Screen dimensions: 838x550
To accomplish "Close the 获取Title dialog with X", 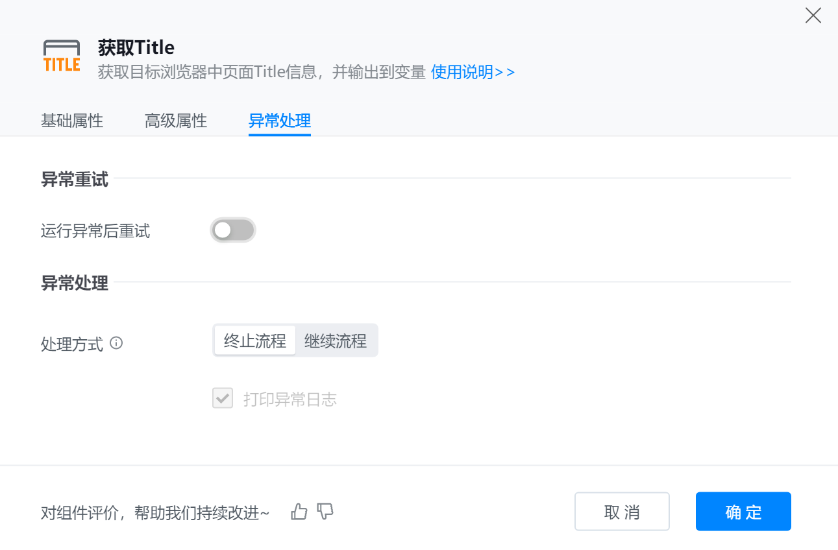I will tap(813, 16).
